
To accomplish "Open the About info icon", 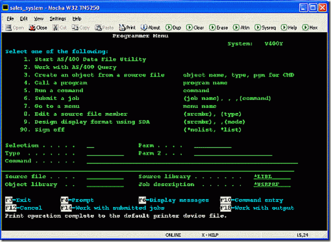I will (150, 27).
